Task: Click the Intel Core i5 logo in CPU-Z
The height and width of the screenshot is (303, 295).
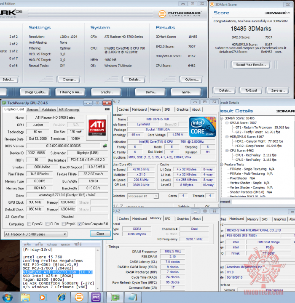Action: tap(202, 127)
